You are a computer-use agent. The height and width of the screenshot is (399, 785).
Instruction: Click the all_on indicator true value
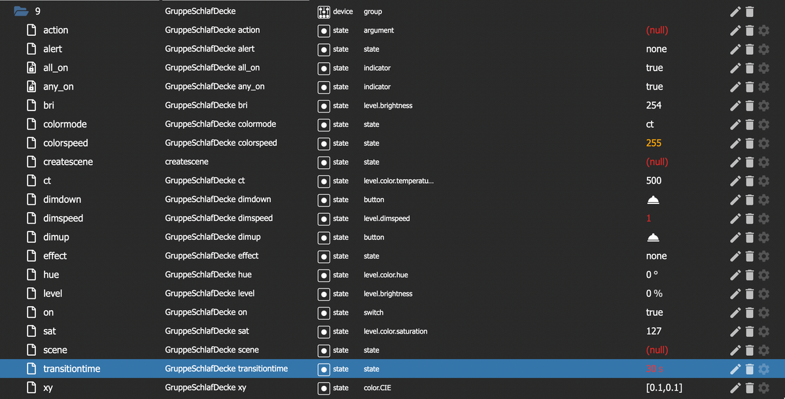[x=654, y=68]
